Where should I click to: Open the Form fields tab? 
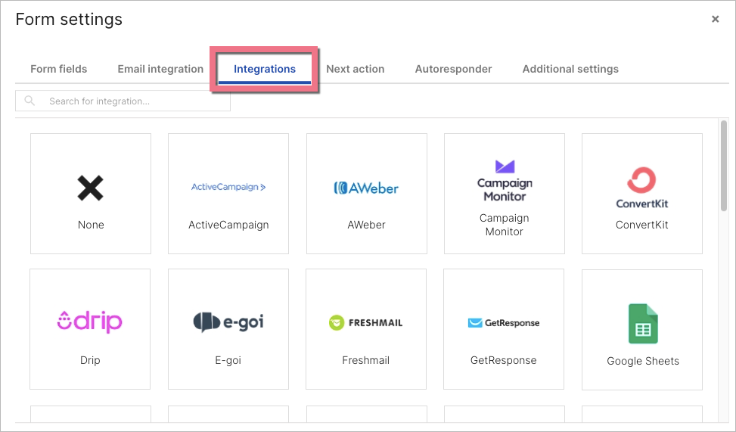59,69
